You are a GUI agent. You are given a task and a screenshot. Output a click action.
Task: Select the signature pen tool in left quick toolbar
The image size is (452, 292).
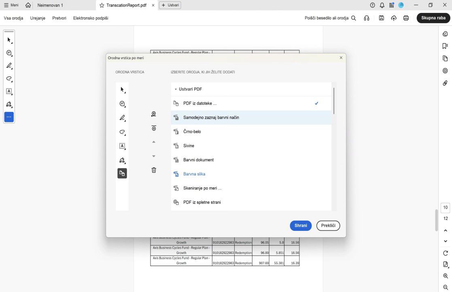click(x=9, y=104)
